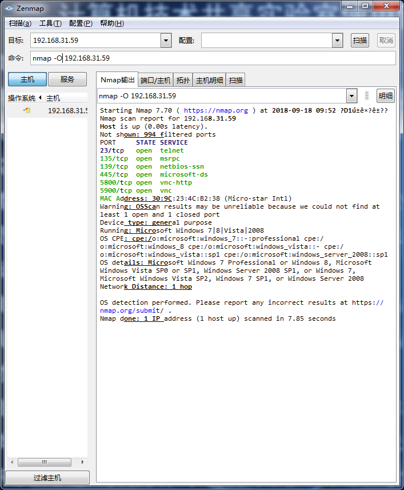Click the 'MAC Address' line in output
Viewport: 404px width, 490px height.
pyautogui.click(x=196, y=199)
